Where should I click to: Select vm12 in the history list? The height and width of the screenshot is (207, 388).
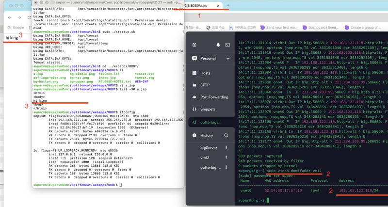(205, 158)
